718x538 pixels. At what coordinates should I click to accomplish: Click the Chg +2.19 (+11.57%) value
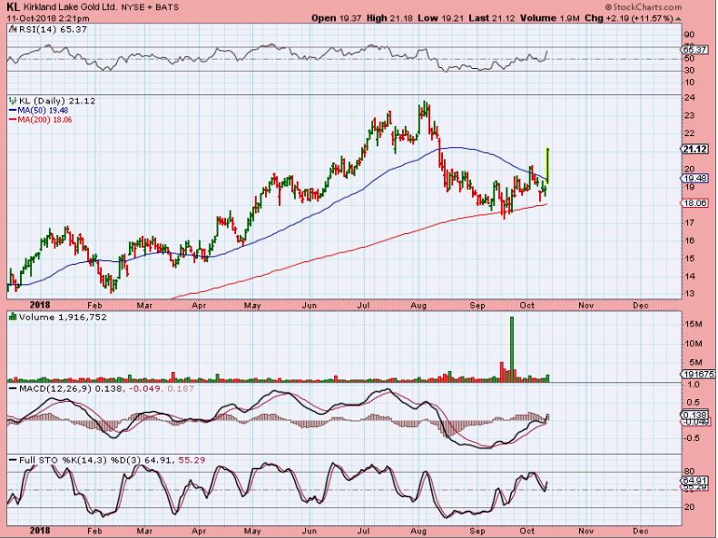629,18
